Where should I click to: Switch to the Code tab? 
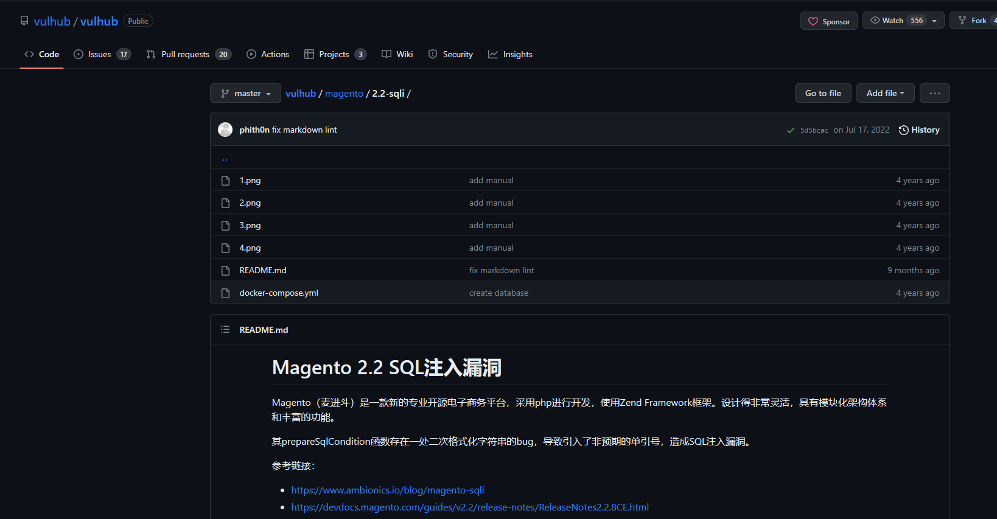coord(42,54)
